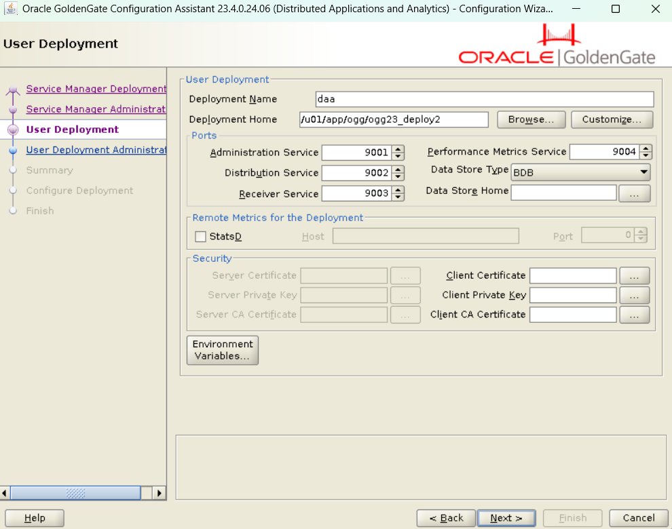672x529 pixels.
Task: Click the sidebar scroll left arrow
Action: tap(5, 493)
